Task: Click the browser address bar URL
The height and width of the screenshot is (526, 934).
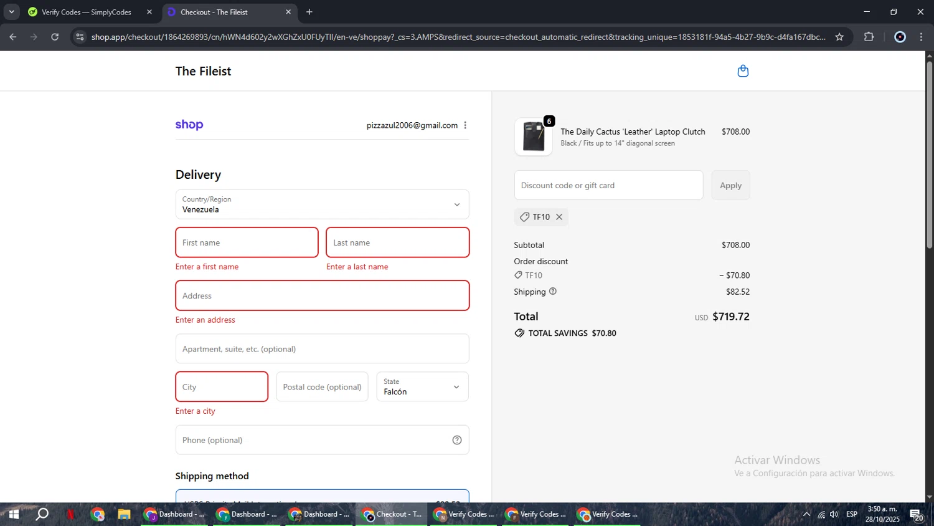Action: (x=458, y=37)
